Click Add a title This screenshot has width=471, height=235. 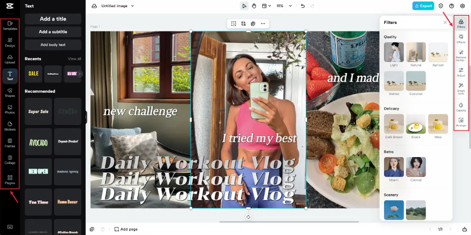53,19
